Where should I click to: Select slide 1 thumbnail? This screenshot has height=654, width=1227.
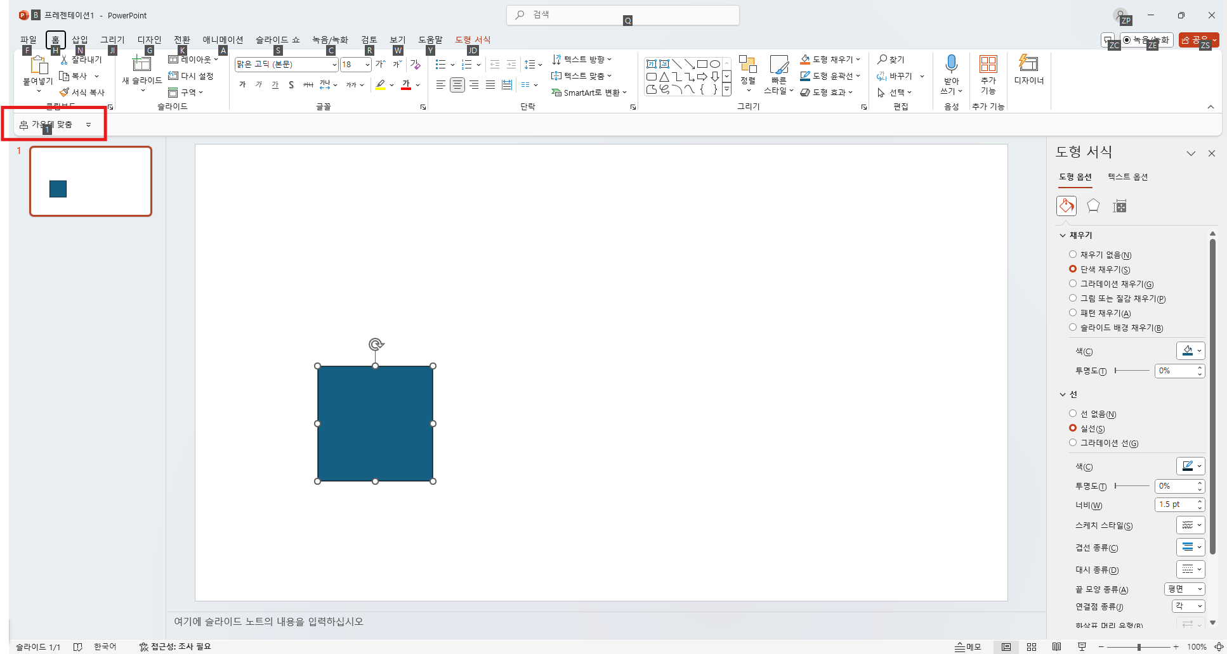point(91,181)
